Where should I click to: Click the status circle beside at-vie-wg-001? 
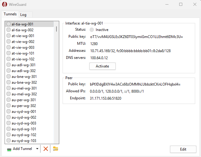coord(9,36)
